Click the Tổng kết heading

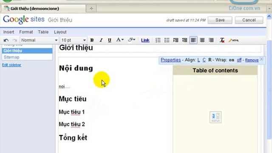tap(73, 138)
